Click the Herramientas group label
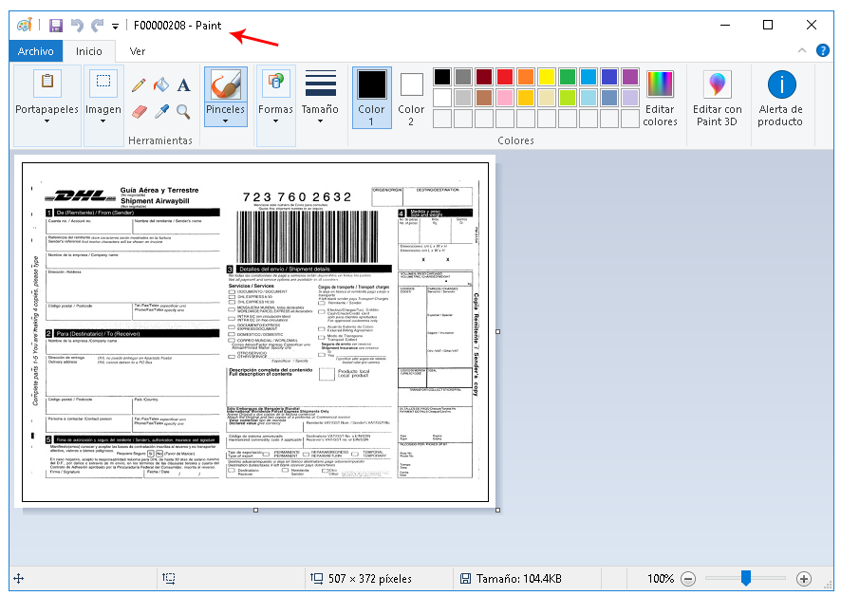This screenshot has height=596, width=841. pos(160,140)
